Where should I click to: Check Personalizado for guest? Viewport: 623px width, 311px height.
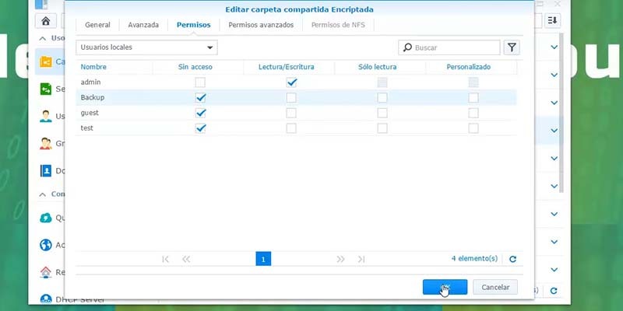pyautogui.click(x=473, y=113)
